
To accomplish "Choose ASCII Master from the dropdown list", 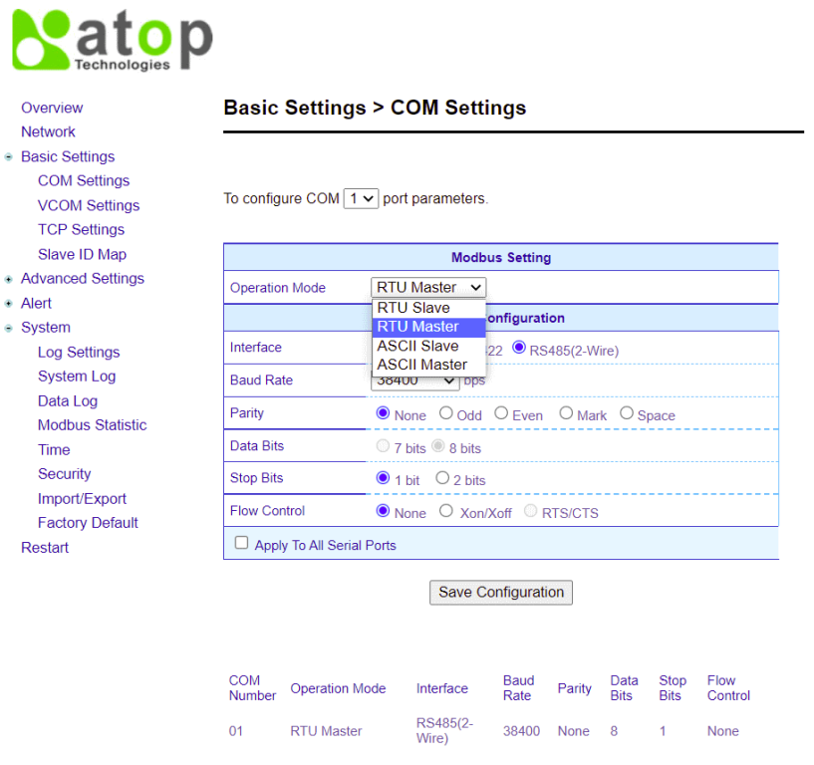I will (428, 365).
